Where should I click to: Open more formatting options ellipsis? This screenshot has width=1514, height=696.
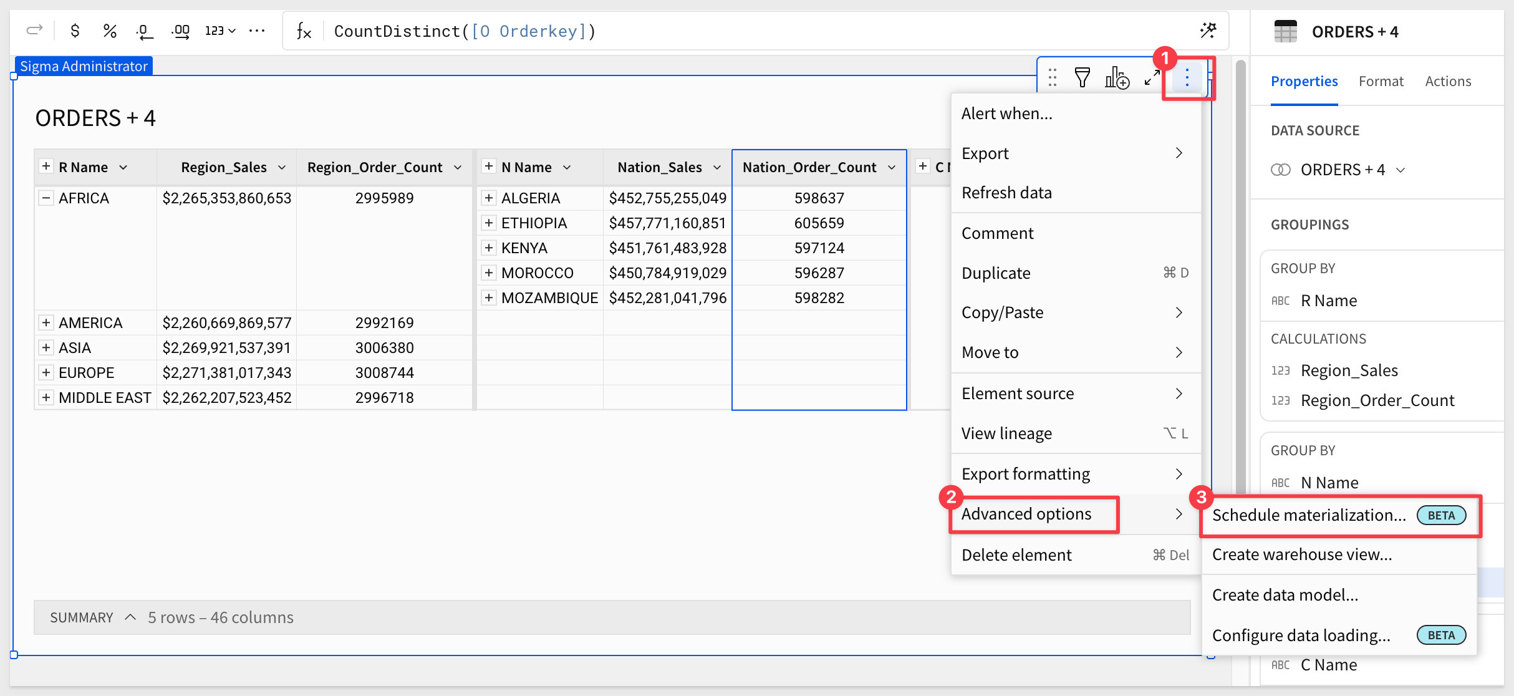(257, 31)
